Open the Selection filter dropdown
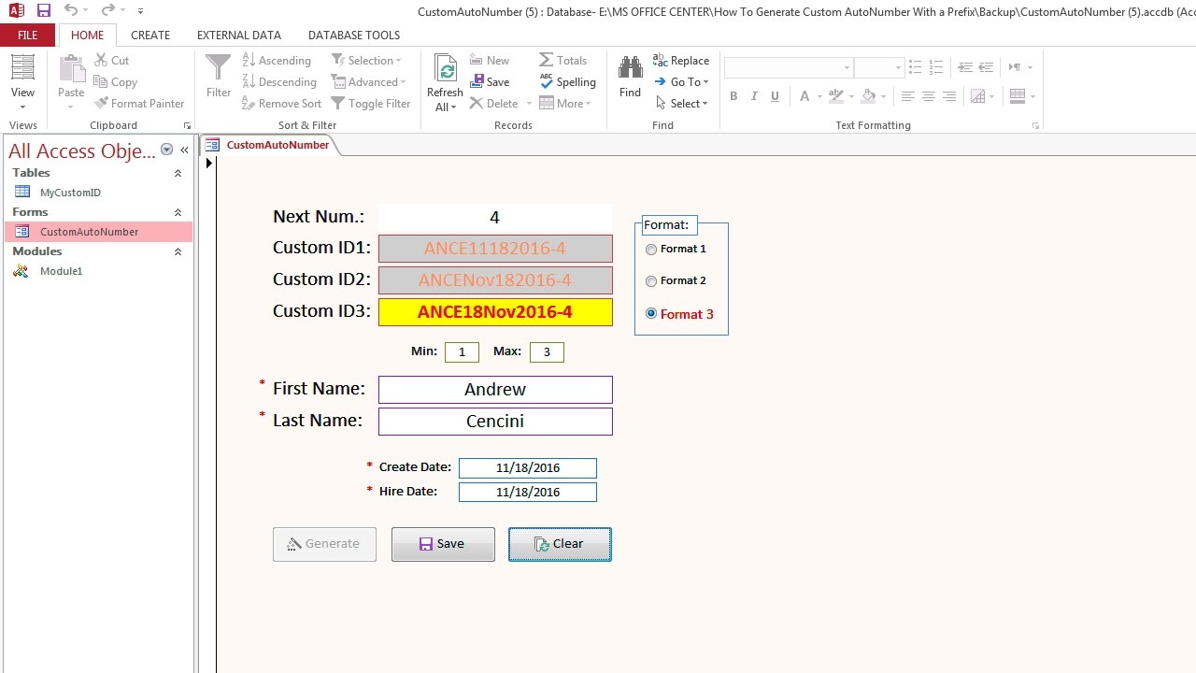Screen dimensions: 1196x673 click(x=366, y=61)
